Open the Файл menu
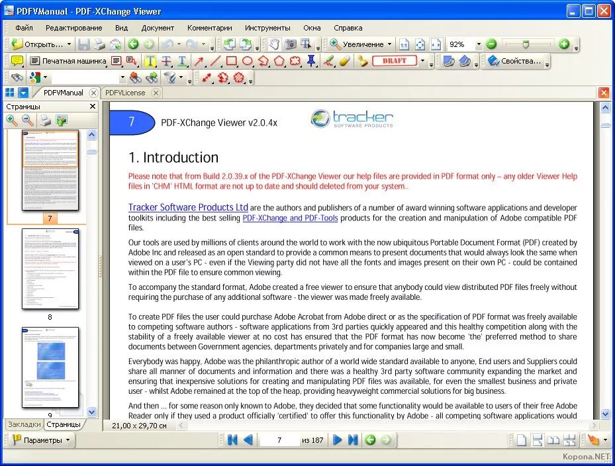Viewport: 615px width, 466px height. click(24, 28)
